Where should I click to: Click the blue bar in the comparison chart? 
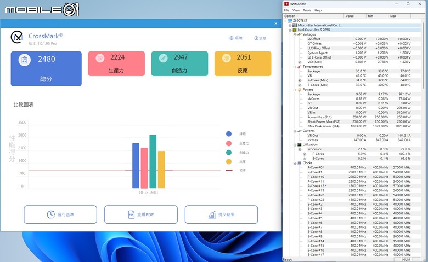coord(136,166)
